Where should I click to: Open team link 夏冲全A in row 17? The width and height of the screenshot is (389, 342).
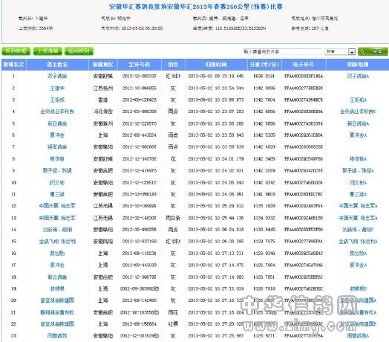pyautogui.click(x=358, y=265)
